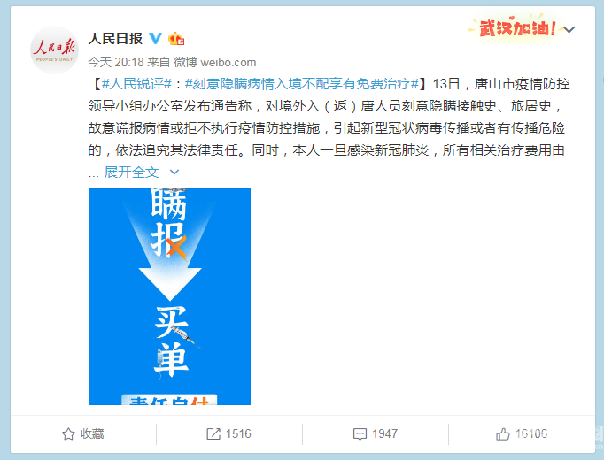Open the #人民锐评# hashtag topic

[136, 84]
